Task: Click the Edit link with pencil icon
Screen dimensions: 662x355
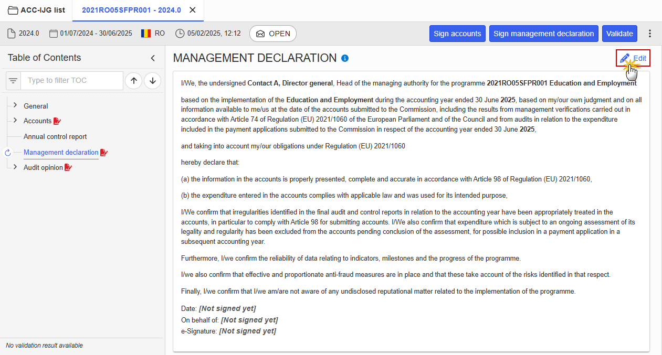Action: pyautogui.click(x=633, y=58)
